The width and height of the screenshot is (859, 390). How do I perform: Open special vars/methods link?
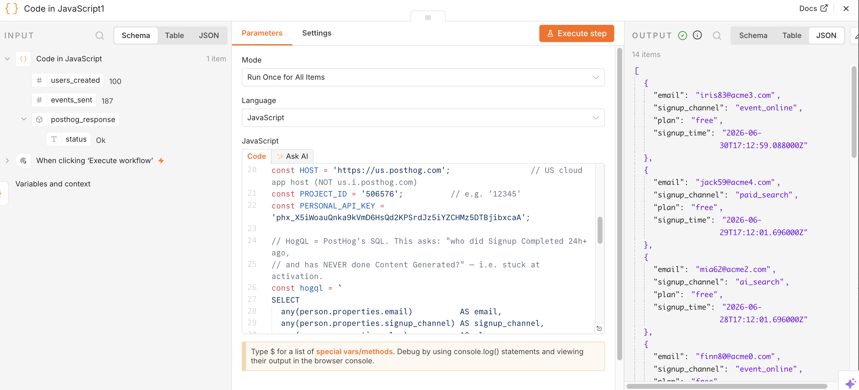(x=354, y=352)
